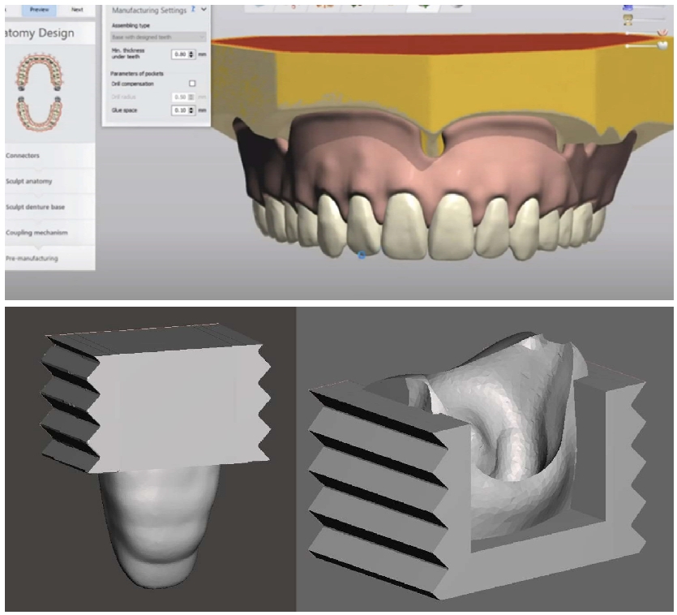Image resolution: width=677 pixels, height=615 pixels.
Task: Open the Connectors step
Action: (24, 155)
